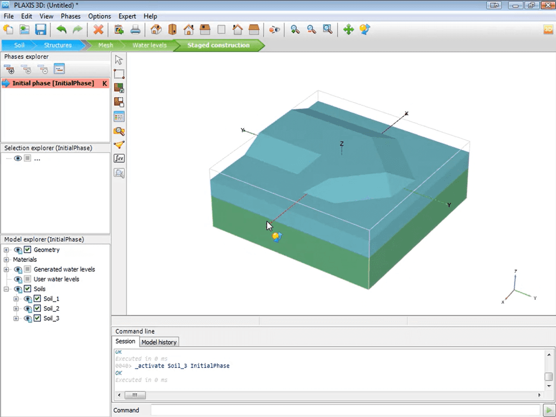Viewport: 556px width, 417px height.
Task: Expand the Soil_3 node
Action: click(x=16, y=318)
